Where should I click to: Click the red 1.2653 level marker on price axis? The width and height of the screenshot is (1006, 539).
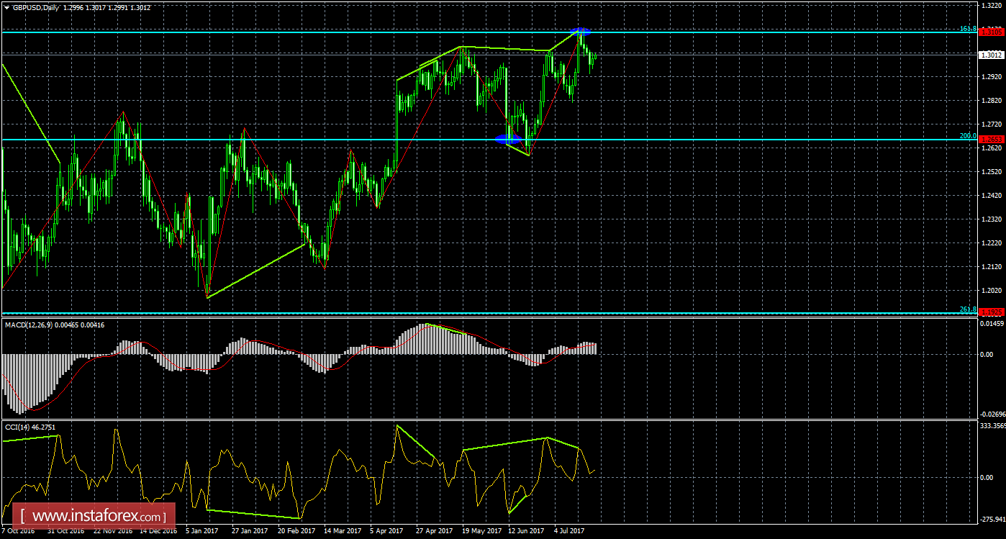tap(991, 140)
